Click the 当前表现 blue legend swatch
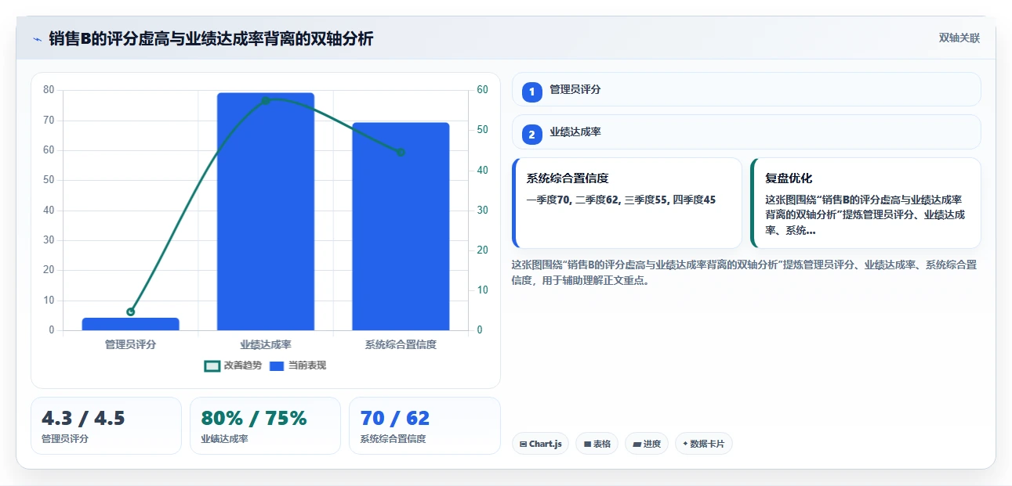The image size is (1012, 486). click(x=277, y=366)
